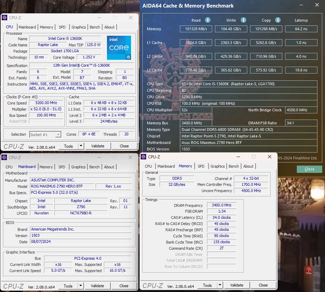Switch to Mainboard tab in top CPU-Z window
The height and width of the screenshot is (292, 325).
27,27
